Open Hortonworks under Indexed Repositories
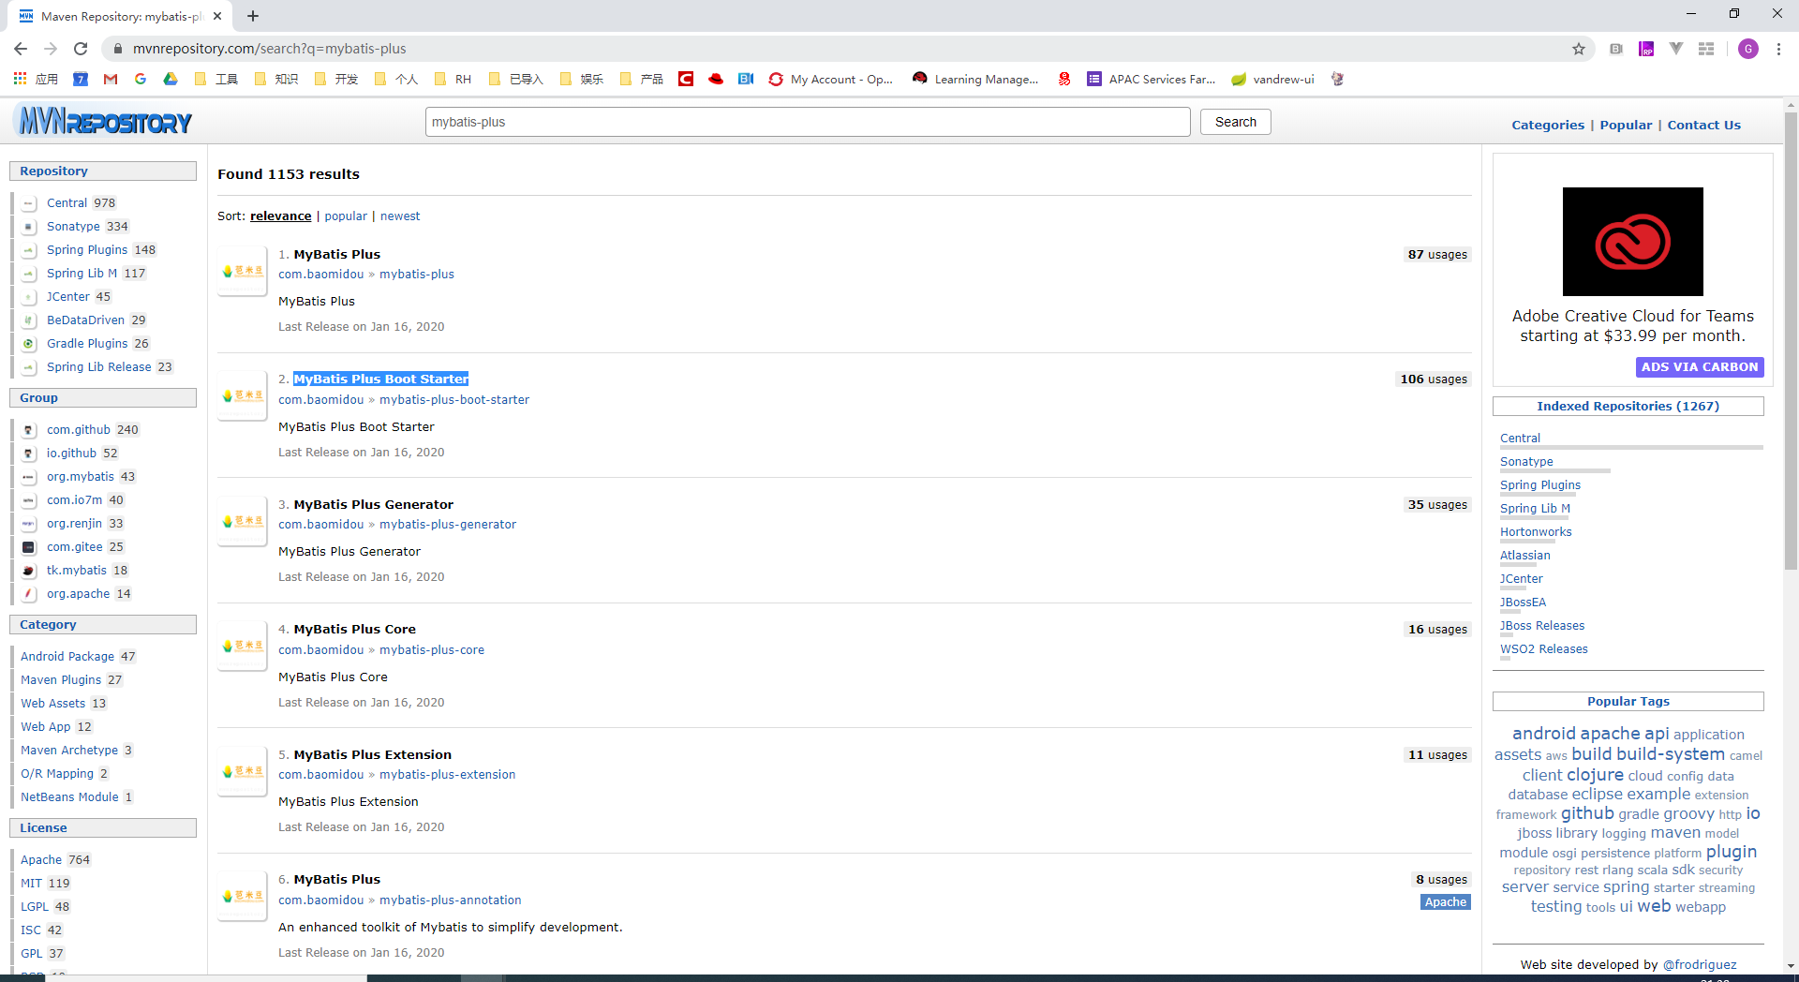 pyautogui.click(x=1536, y=531)
